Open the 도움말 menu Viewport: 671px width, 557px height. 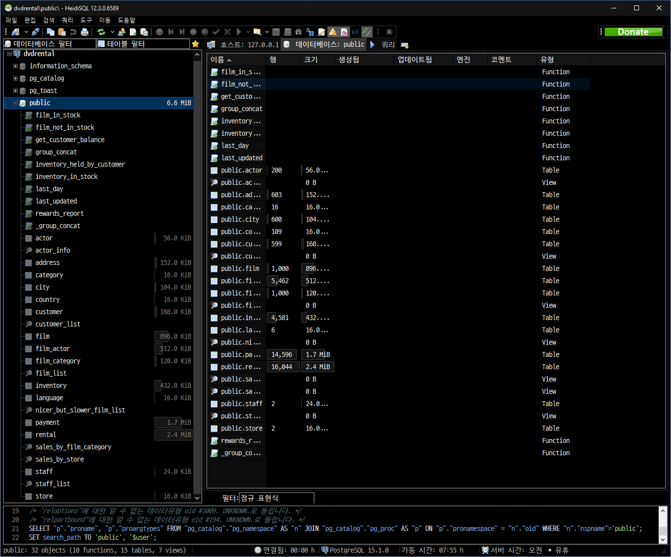(127, 20)
